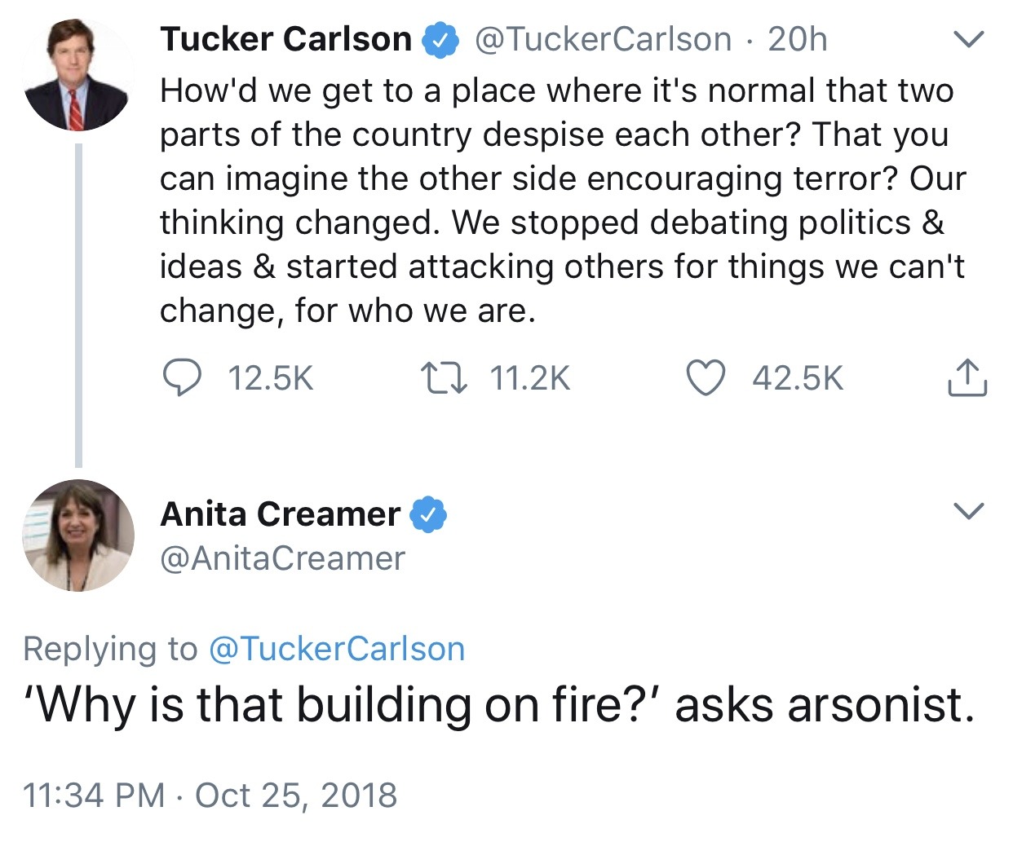Click the 20h timestamp on the tweet
Viewport: 1013px width, 842px height.
pyautogui.click(x=798, y=39)
